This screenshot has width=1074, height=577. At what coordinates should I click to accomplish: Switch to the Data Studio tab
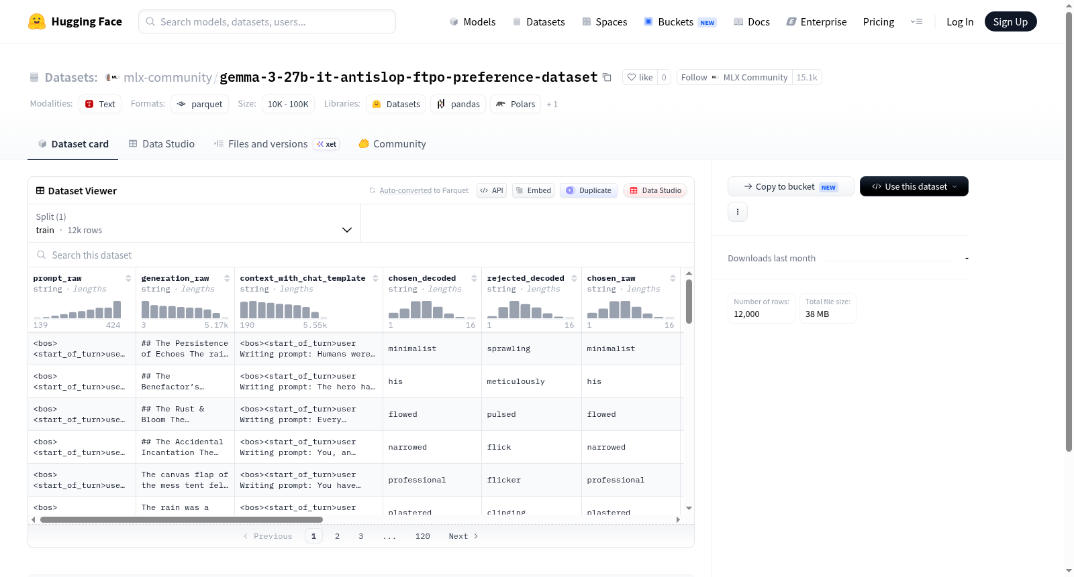click(x=162, y=143)
